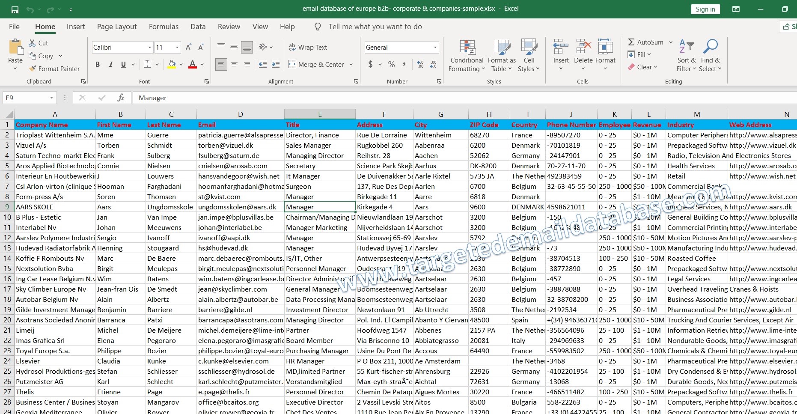Viewport: 797px width, 414px height.
Task: Open the Review tab
Action: (229, 27)
